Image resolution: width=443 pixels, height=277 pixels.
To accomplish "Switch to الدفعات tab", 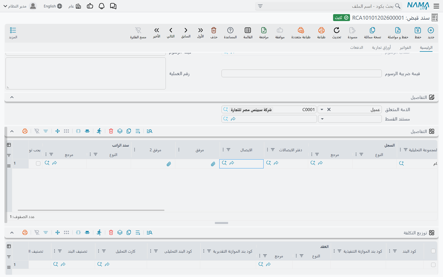I will pyautogui.click(x=357, y=48).
